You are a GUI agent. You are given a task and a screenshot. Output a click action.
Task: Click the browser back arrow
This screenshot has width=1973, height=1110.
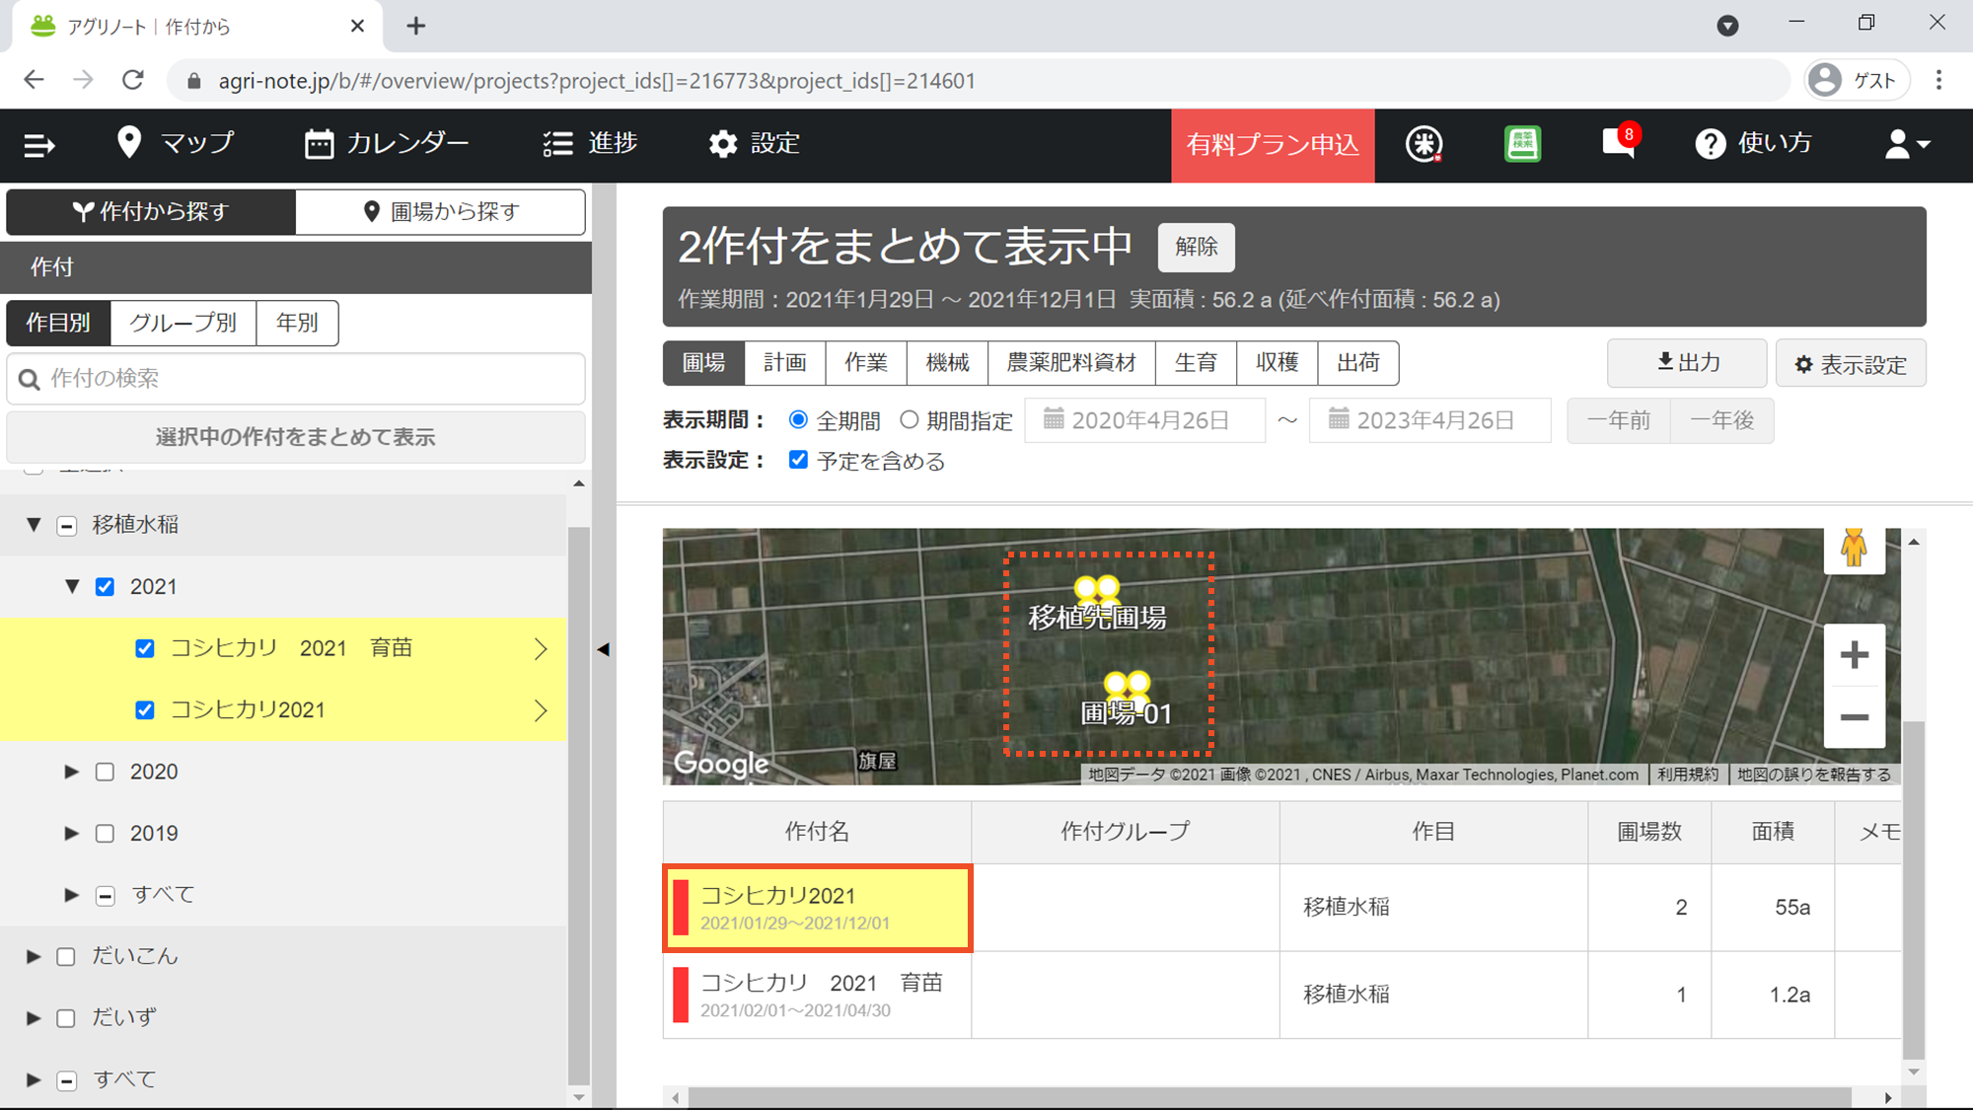[34, 80]
